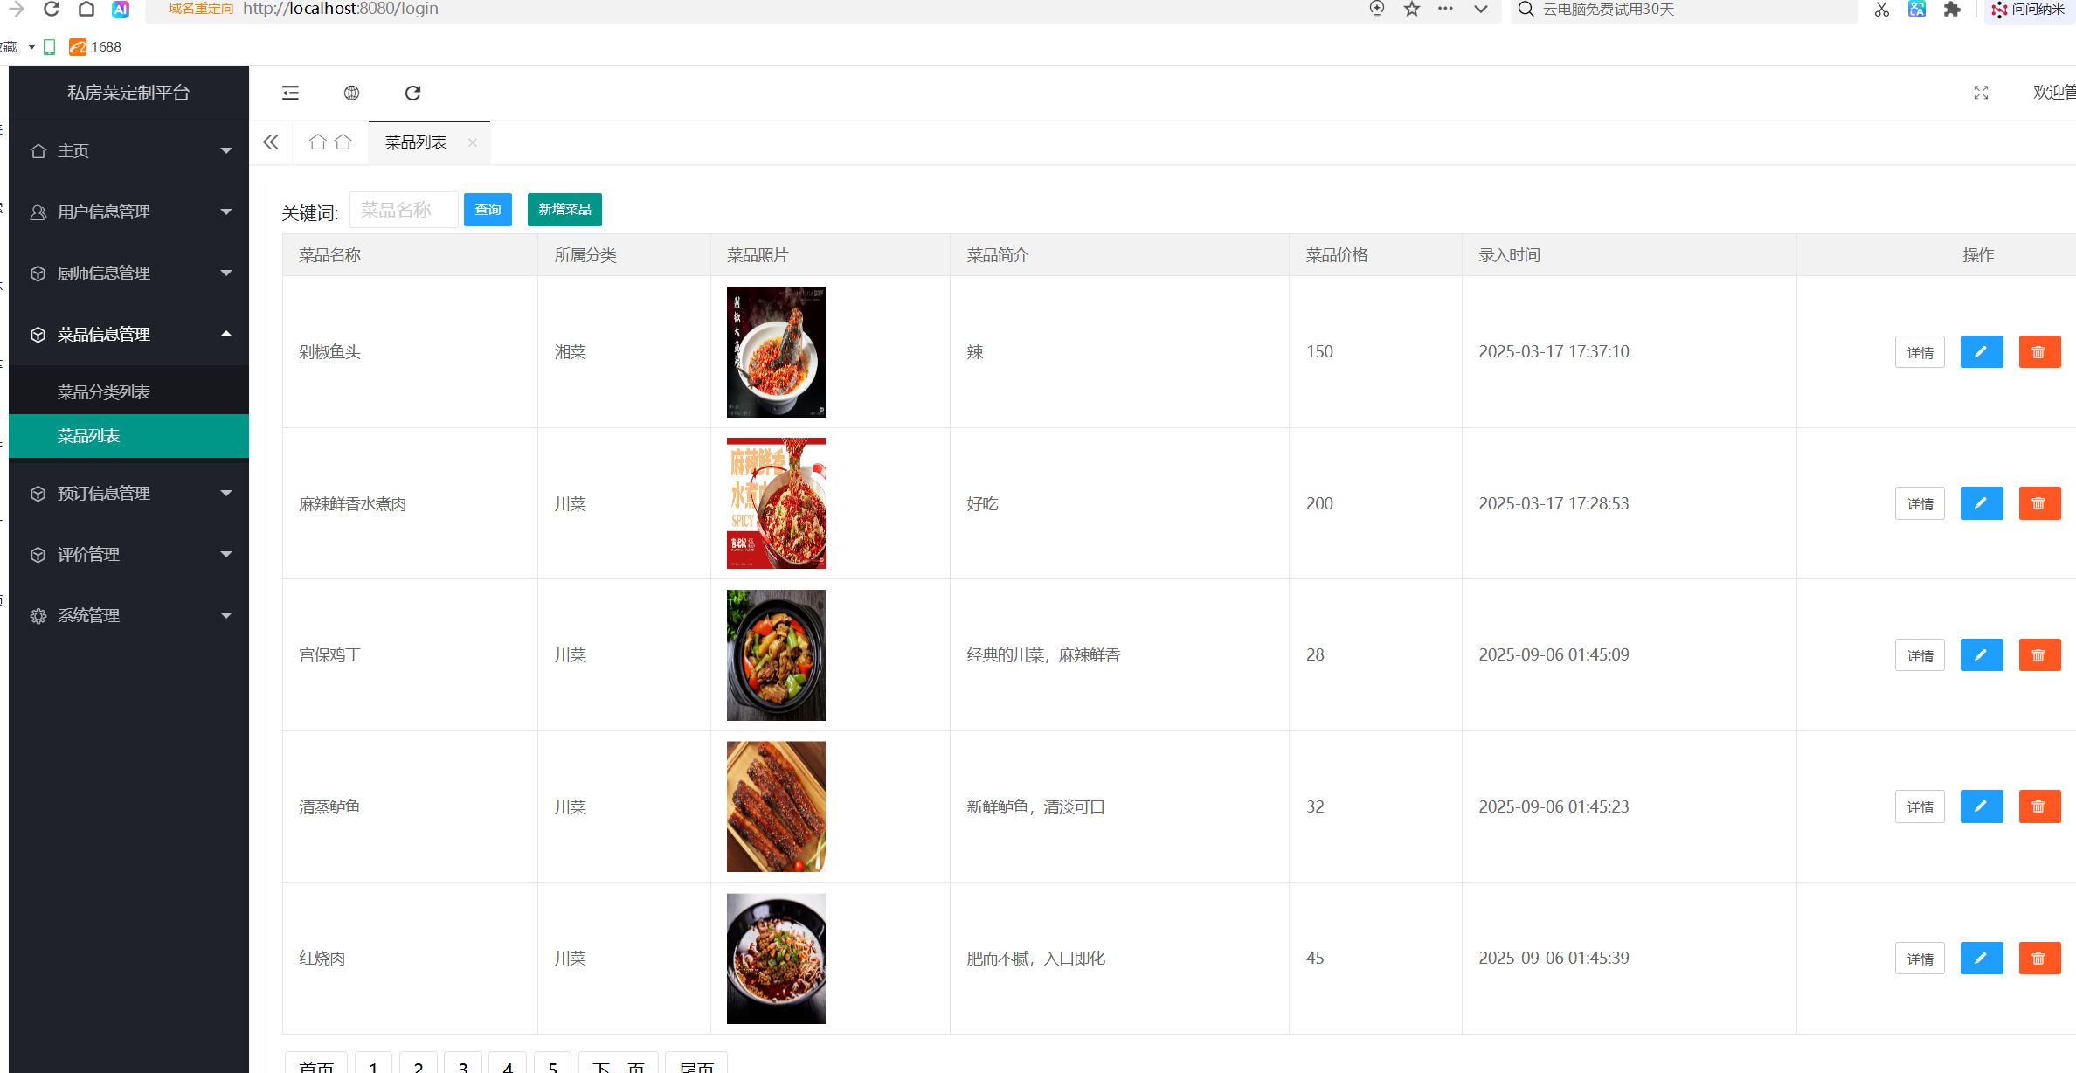Click the double-chevron tabs scroll-left icon
2076x1073 pixels.
(x=271, y=142)
